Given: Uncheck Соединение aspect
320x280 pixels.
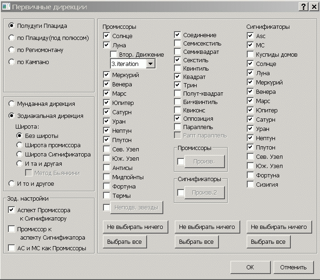Looking at the screenshot, I should (178, 35).
